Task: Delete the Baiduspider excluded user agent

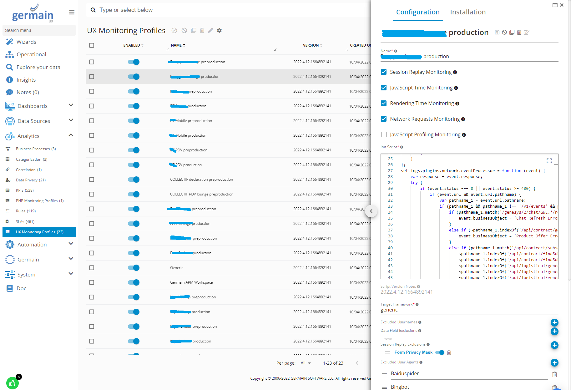Action: [554, 374]
